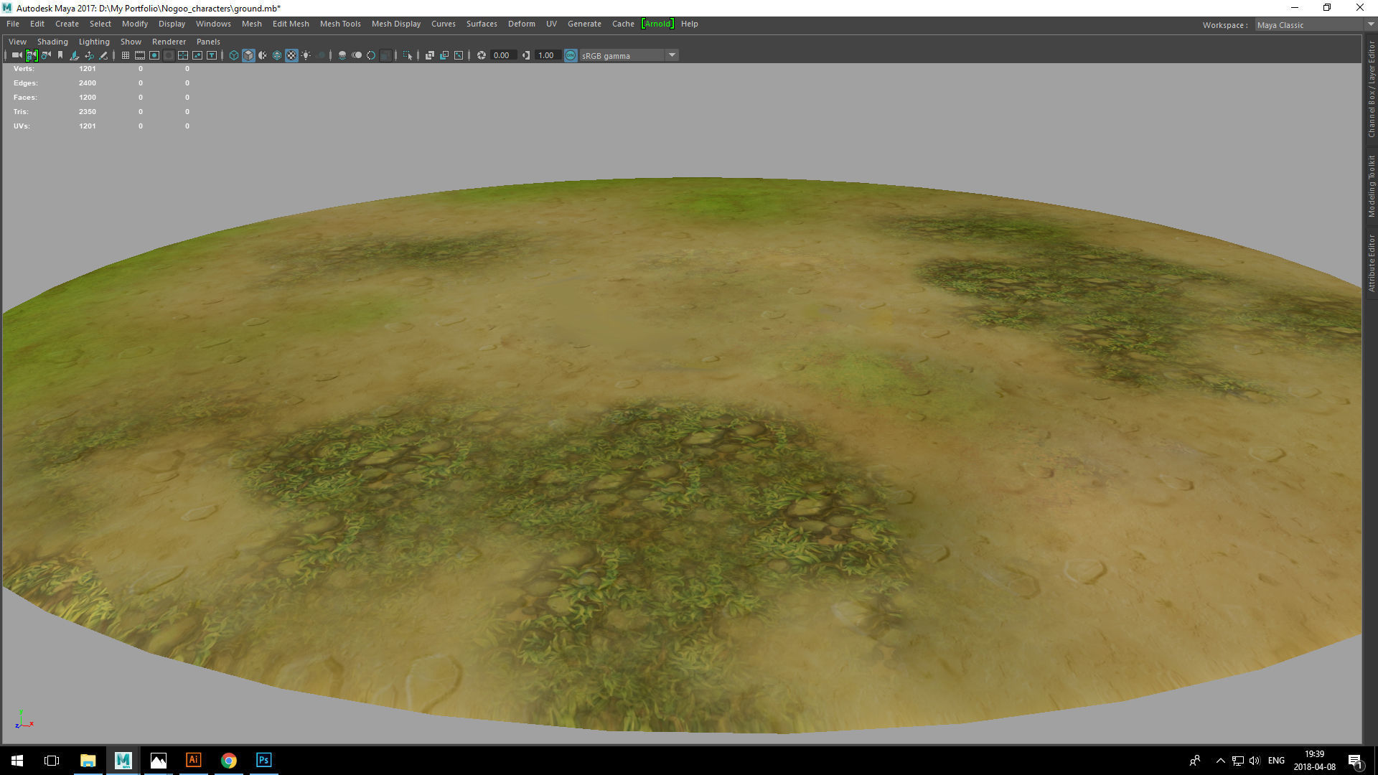Image resolution: width=1378 pixels, height=775 pixels.
Task: Toggle textured display checker icon
Action: click(x=291, y=55)
